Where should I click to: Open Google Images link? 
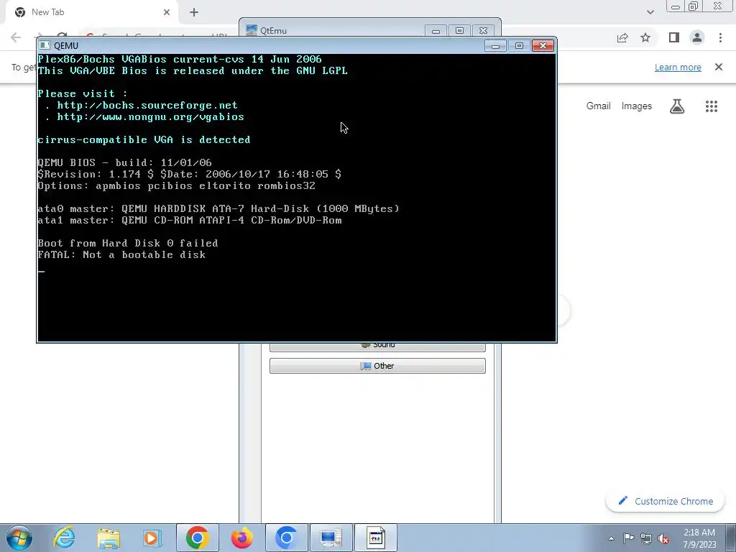tap(637, 106)
